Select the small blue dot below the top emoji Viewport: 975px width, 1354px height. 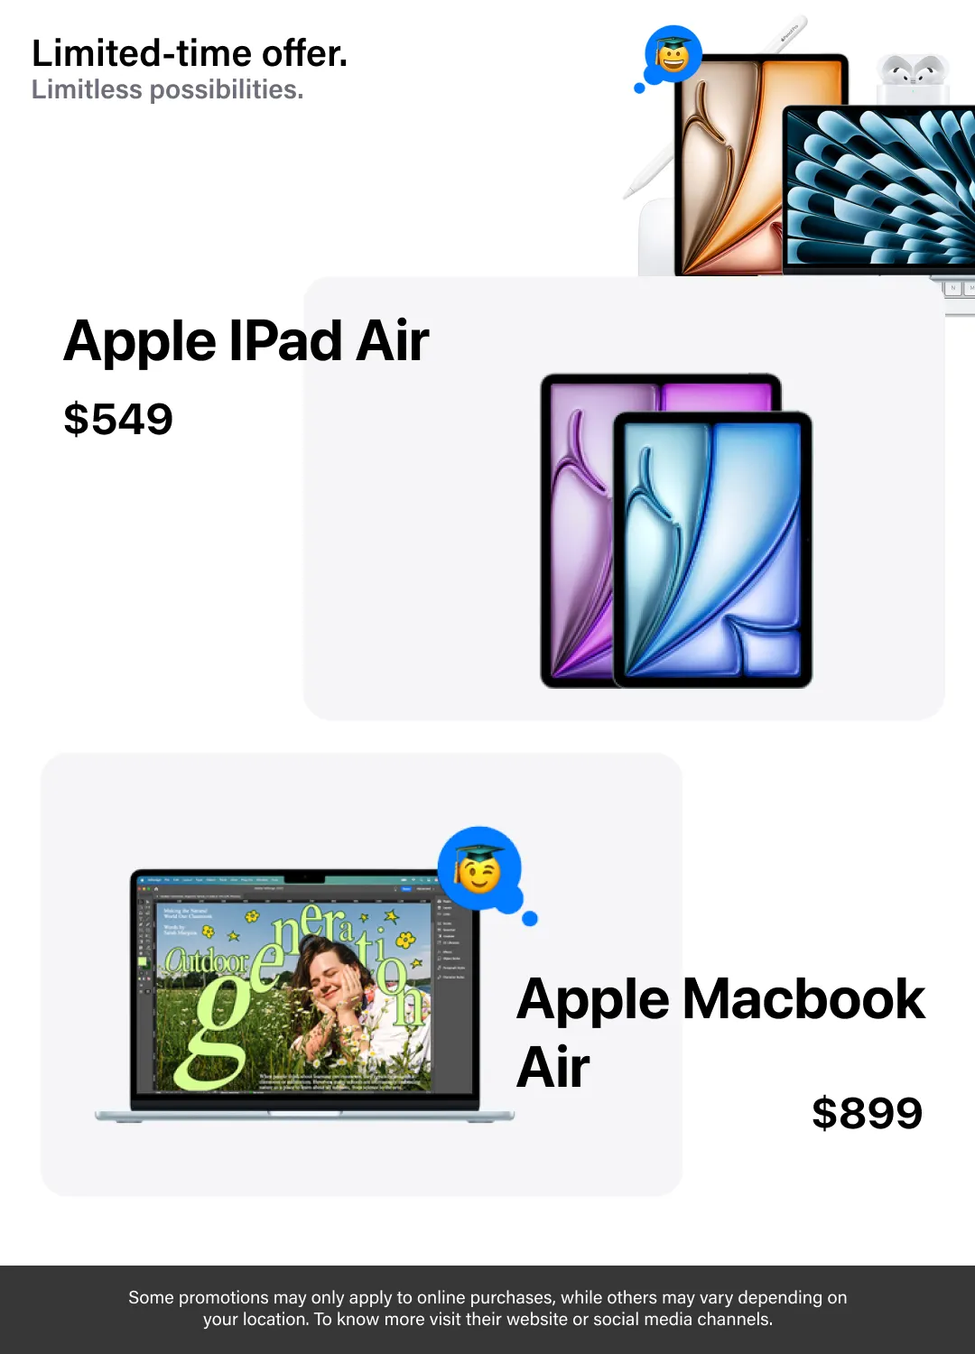(x=640, y=88)
